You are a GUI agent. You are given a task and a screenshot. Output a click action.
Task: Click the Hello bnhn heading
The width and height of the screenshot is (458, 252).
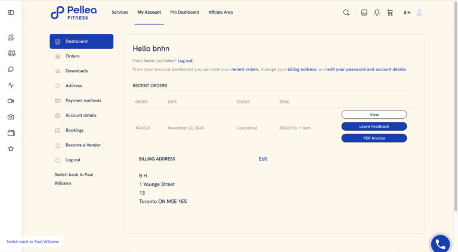[151, 48]
